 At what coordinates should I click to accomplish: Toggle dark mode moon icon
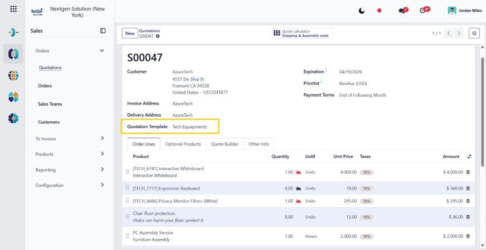pos(362,11)
